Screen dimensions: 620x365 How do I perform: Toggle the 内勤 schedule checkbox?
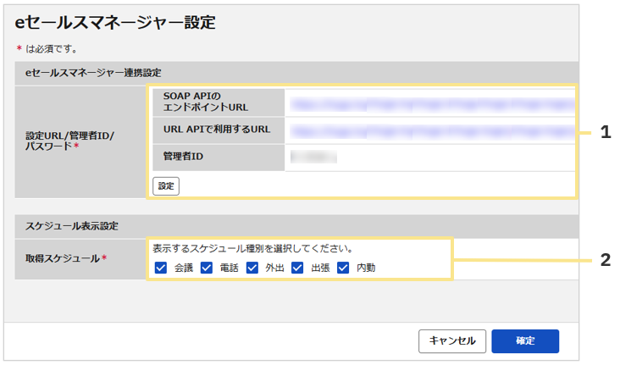click(x=343, y=268)
